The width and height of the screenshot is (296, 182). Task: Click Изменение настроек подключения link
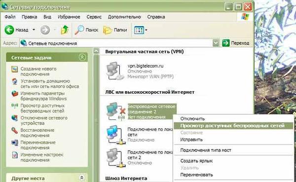42,157
